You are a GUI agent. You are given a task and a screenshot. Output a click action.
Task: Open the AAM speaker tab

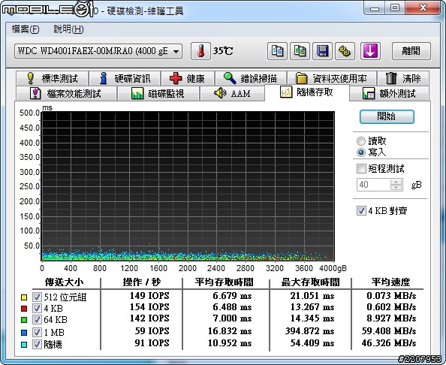click(x=233, y=93)
